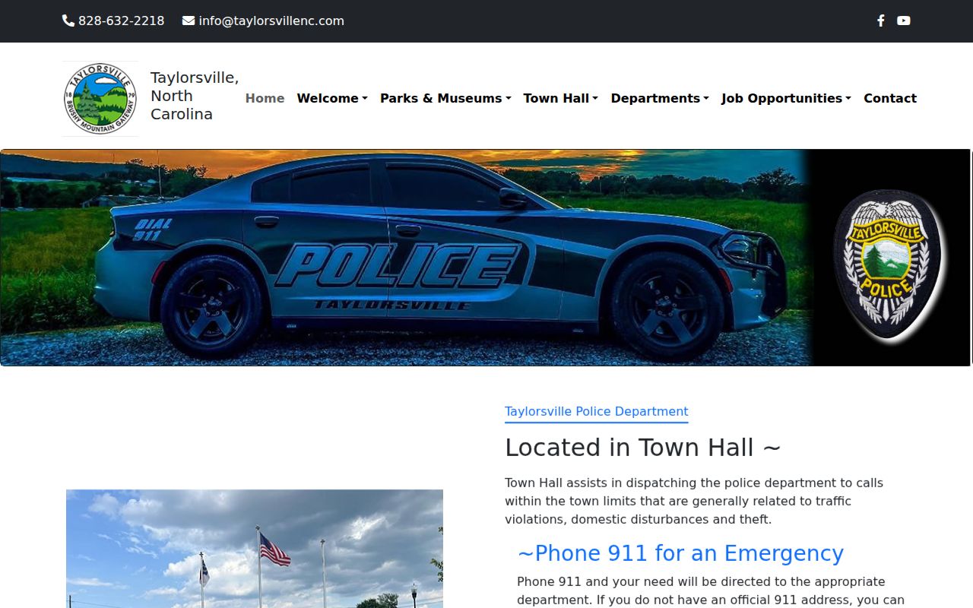The width and height of the screenshot is (973, 608).
Task: Email info@taylorsvillenc.com
Action: click(x=271, y=21)
